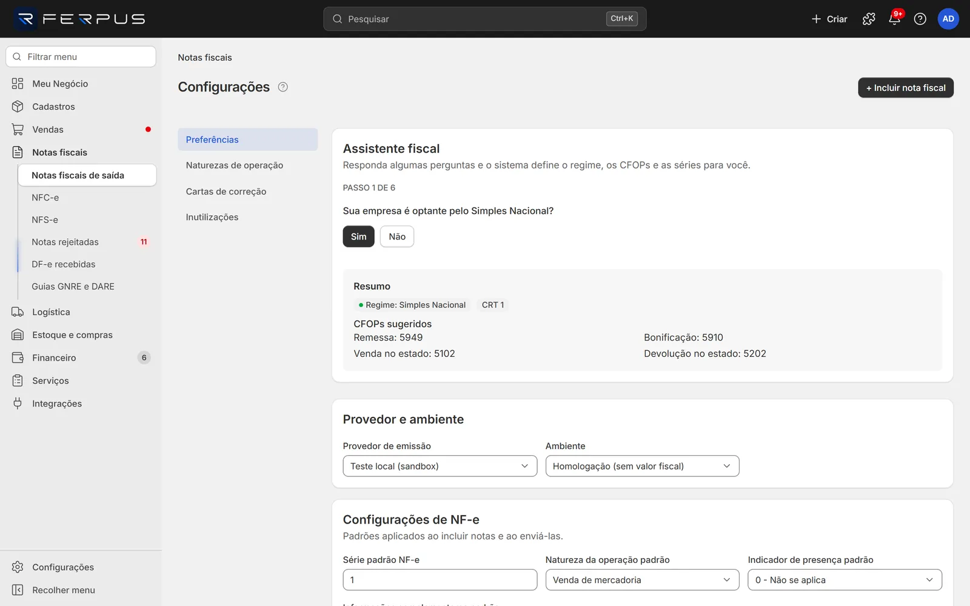
Task: Click the help icon beside Configurações title
Action: [x=283, y=87]
